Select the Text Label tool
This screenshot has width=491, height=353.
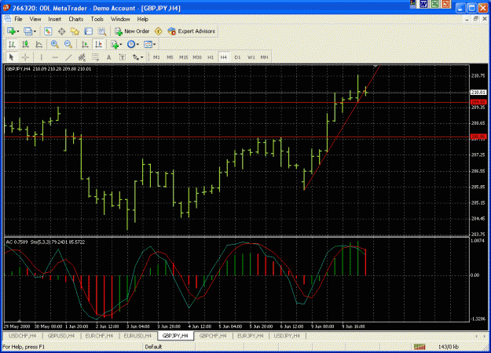pyautogui.click(x=122, y=57)
